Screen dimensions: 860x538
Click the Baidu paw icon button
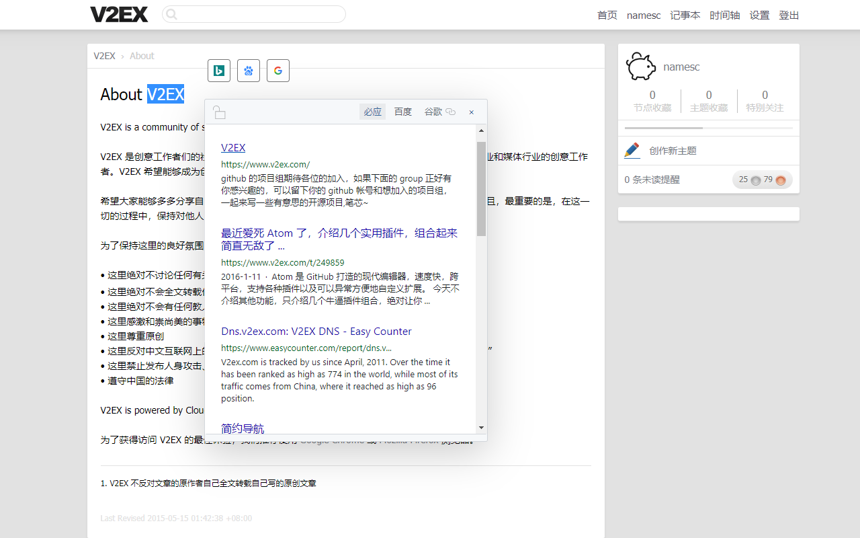point(249,71)
